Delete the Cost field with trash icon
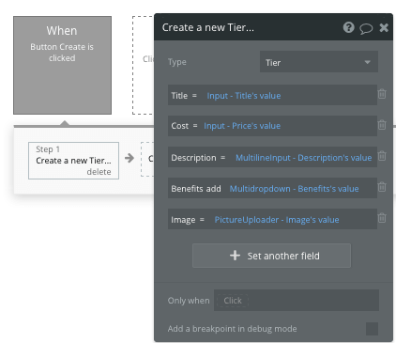This screenshot has width=396, height=343. 382,125
